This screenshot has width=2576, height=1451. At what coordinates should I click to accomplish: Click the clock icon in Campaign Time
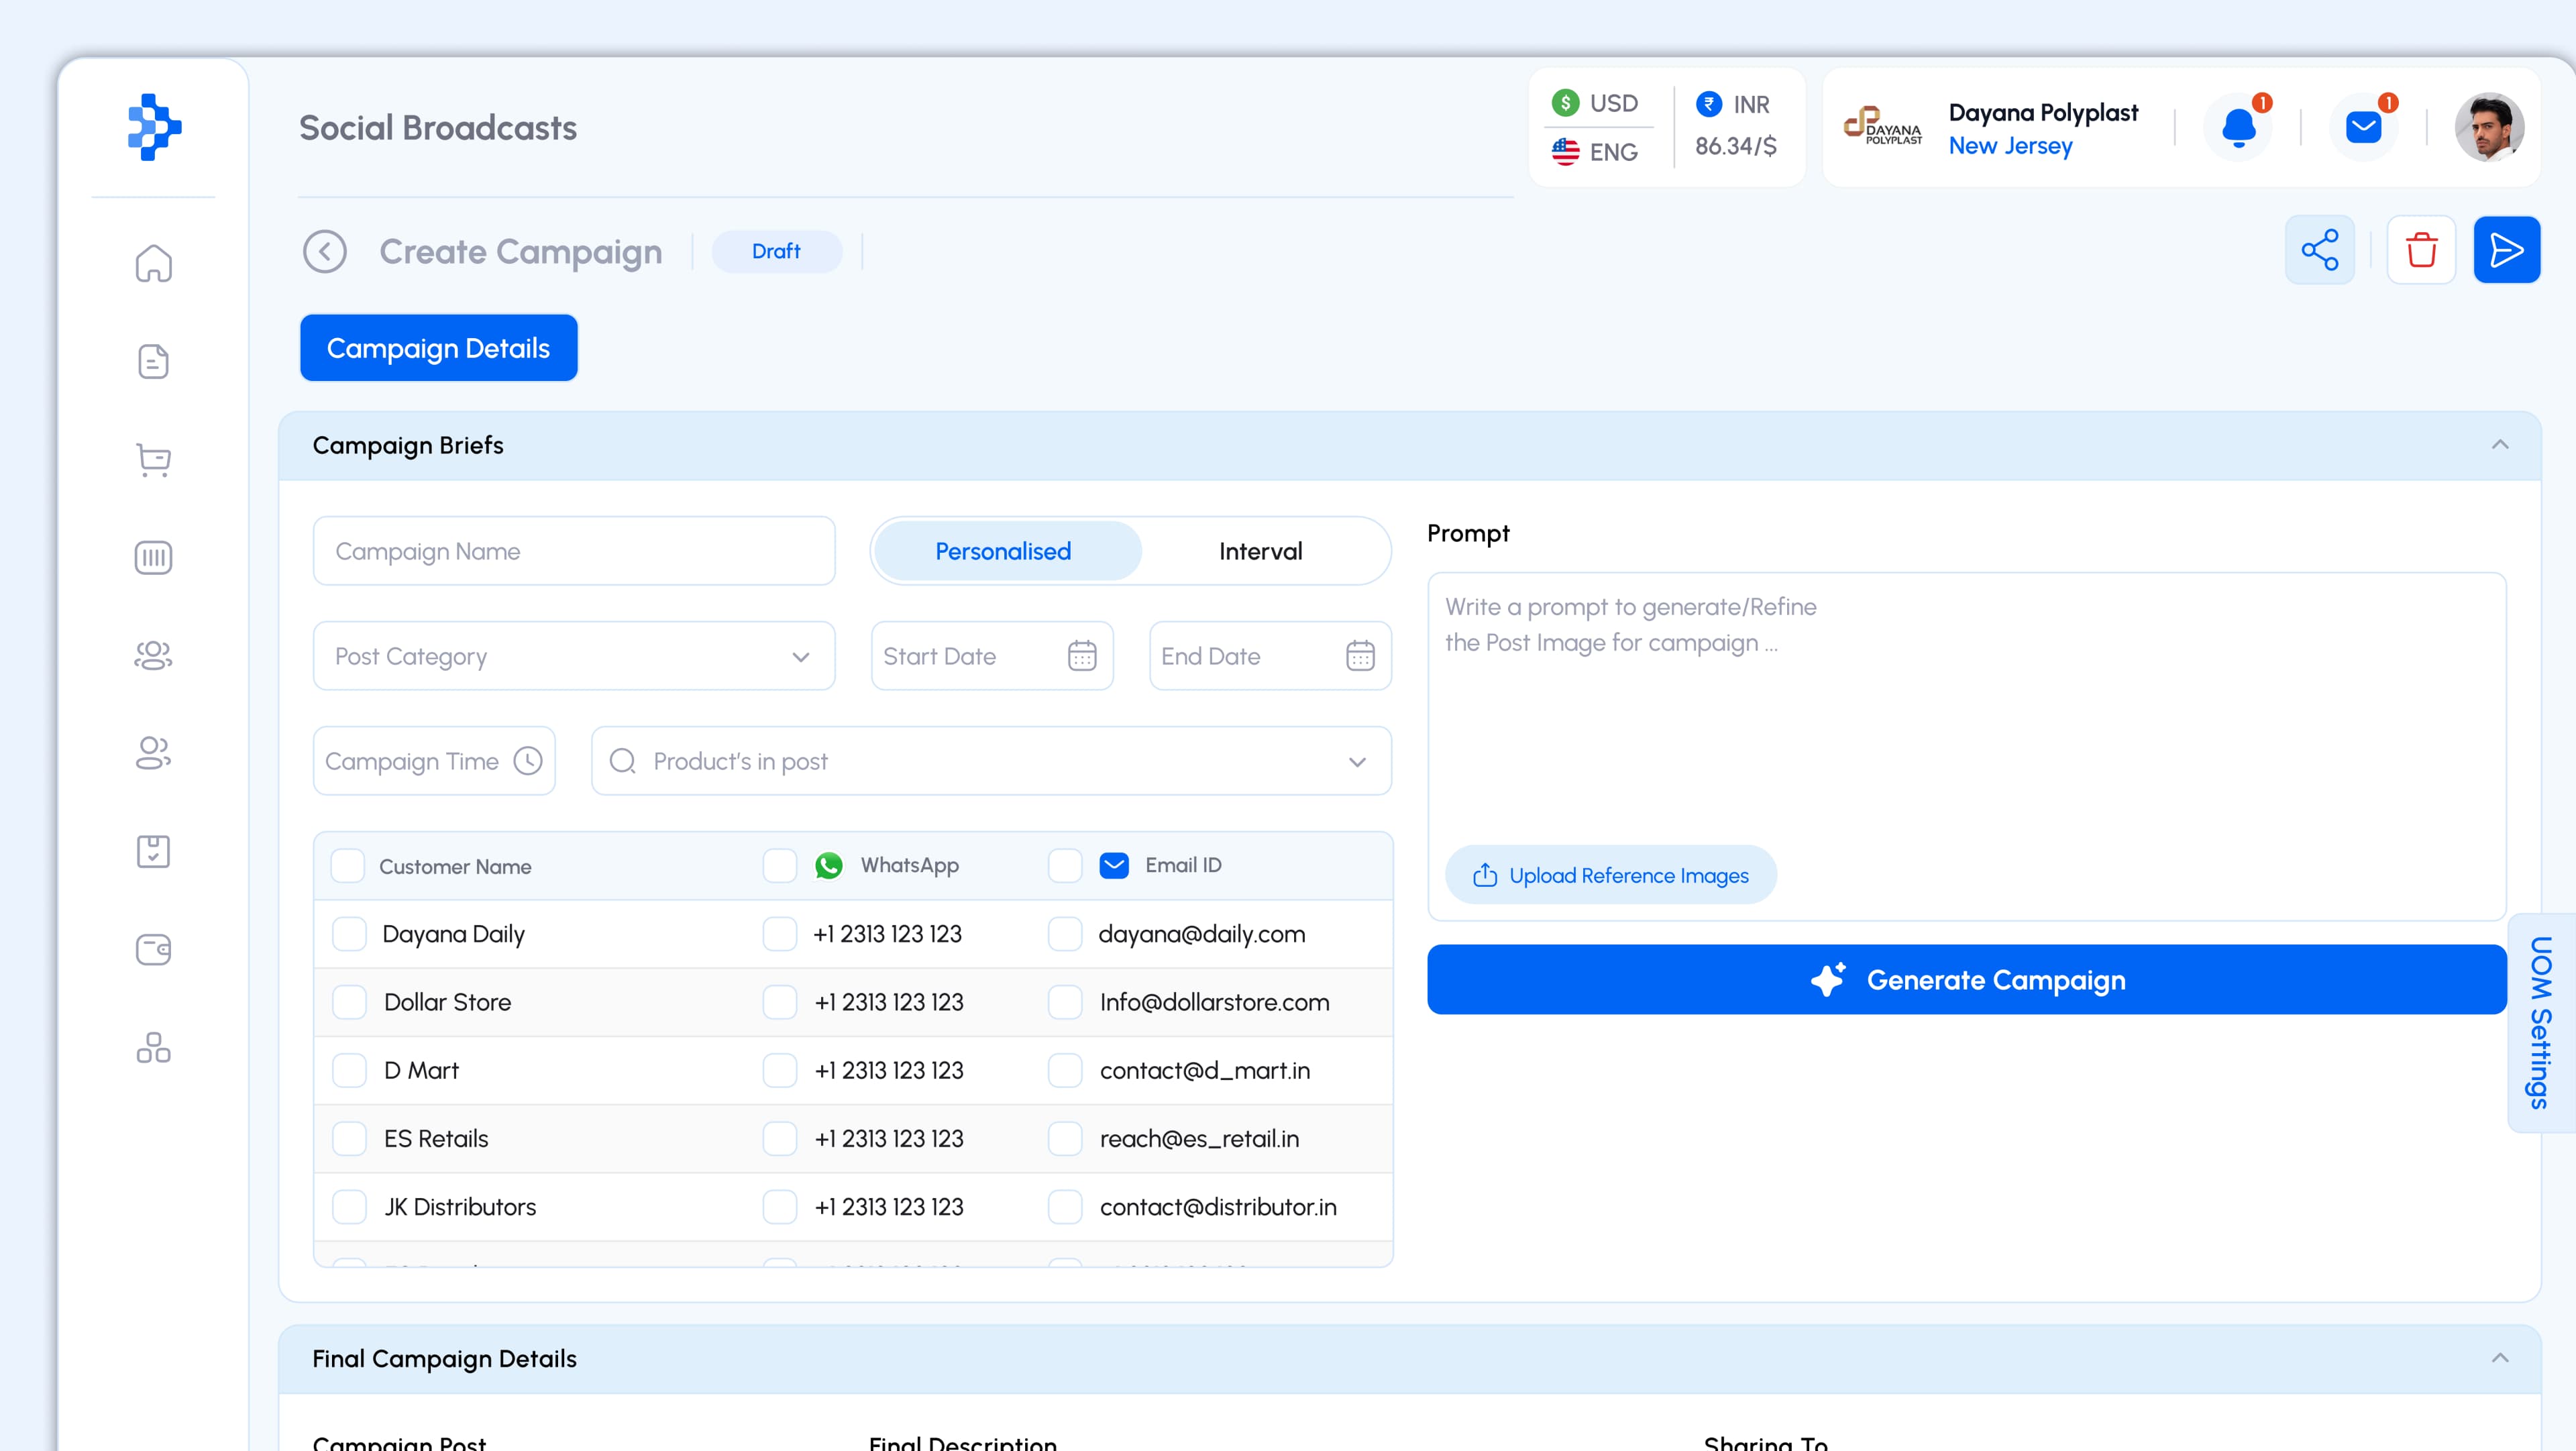[x=528, y=761]
